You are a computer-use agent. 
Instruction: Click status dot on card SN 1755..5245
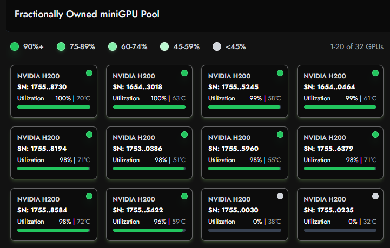[x=280, y=73]
